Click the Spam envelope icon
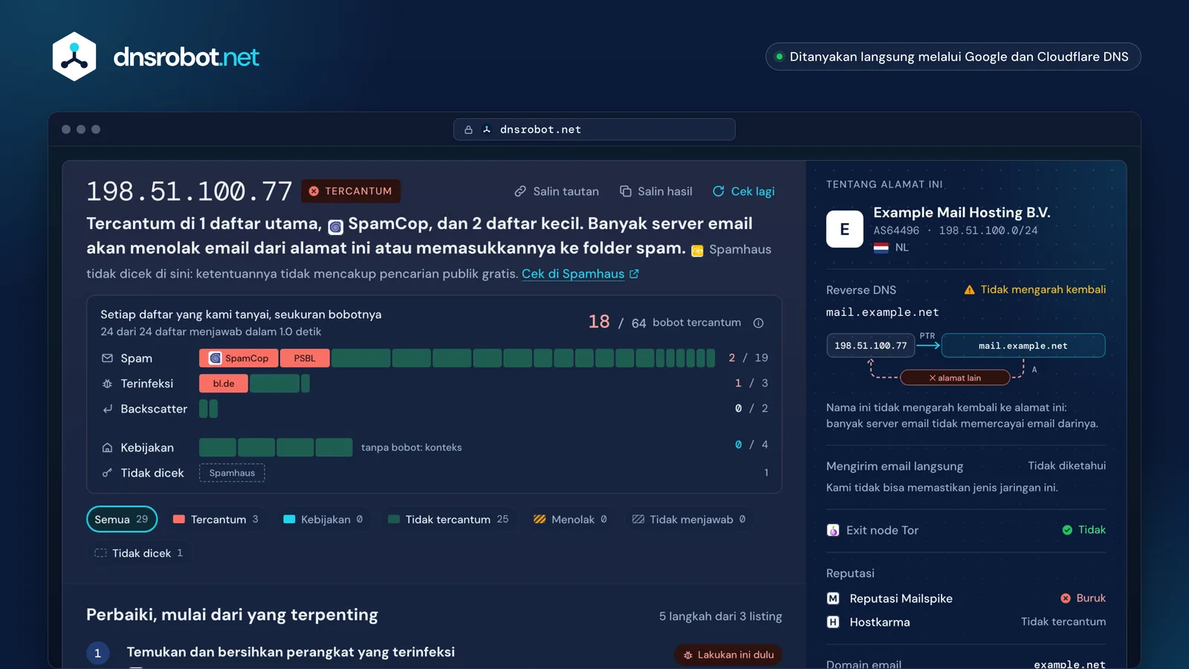 click(107, 358)
